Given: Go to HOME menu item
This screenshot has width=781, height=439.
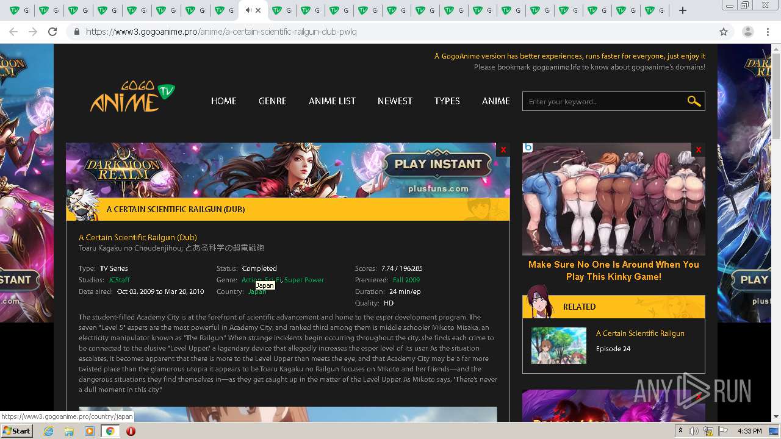Looking at the screenshot, I should 223,101.
